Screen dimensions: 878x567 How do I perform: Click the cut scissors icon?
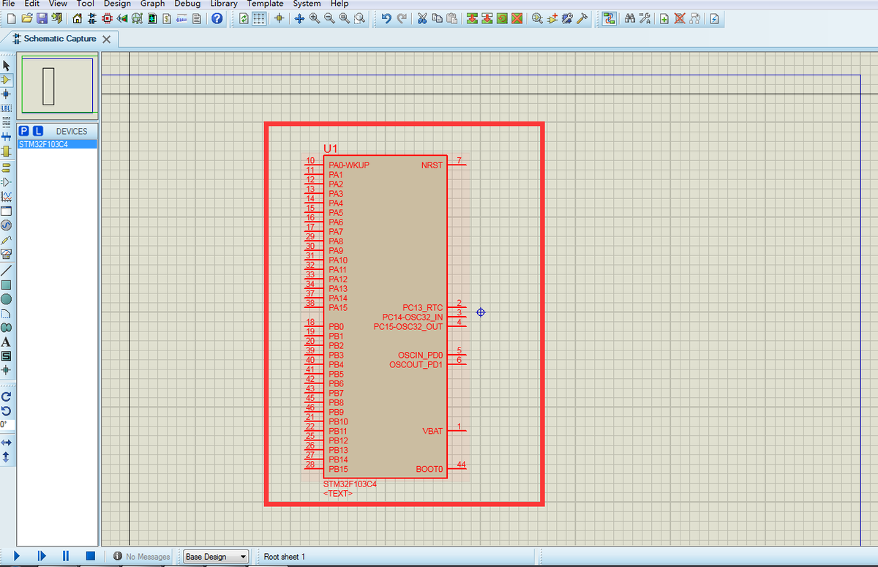[422, 18]
